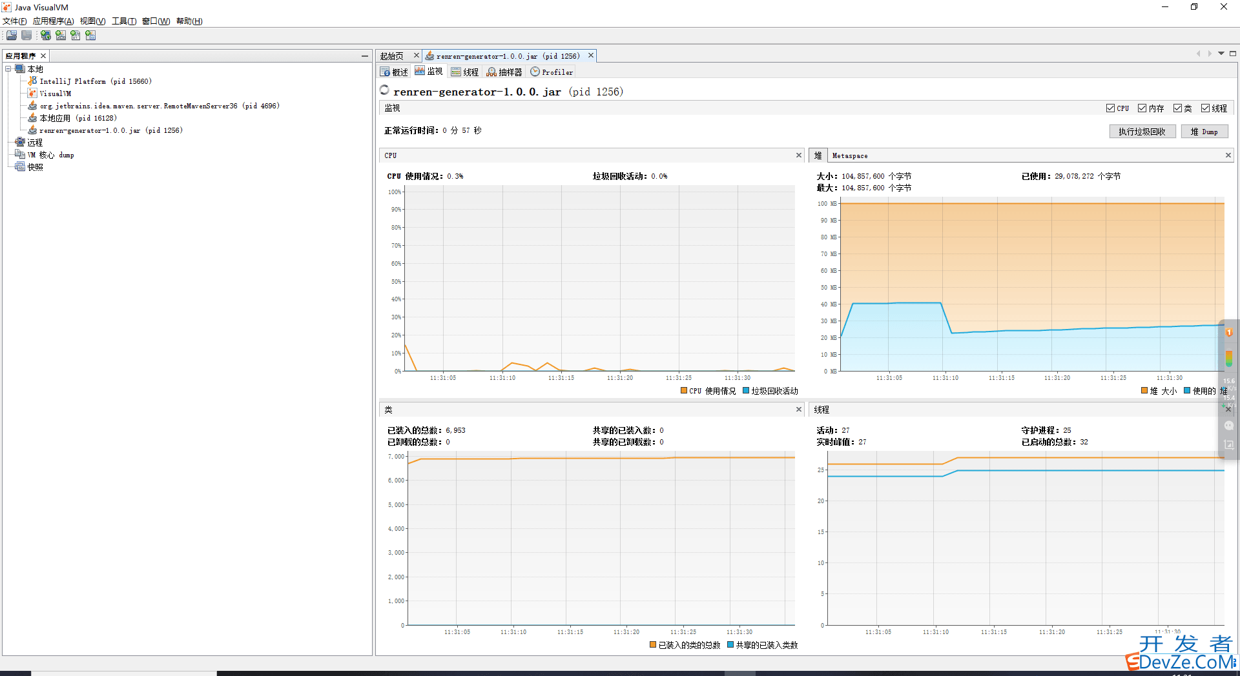Viewport: 1240px width, 676px height.
Task: Click the 共享的已装入类数 legend swatch
Action: pyautogui.click(x=730, y=645)
